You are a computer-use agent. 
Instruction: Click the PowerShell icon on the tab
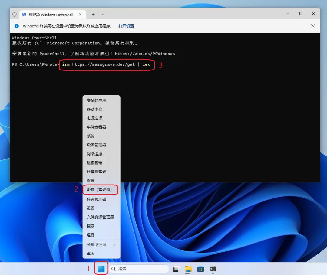(x=24, y=15)
